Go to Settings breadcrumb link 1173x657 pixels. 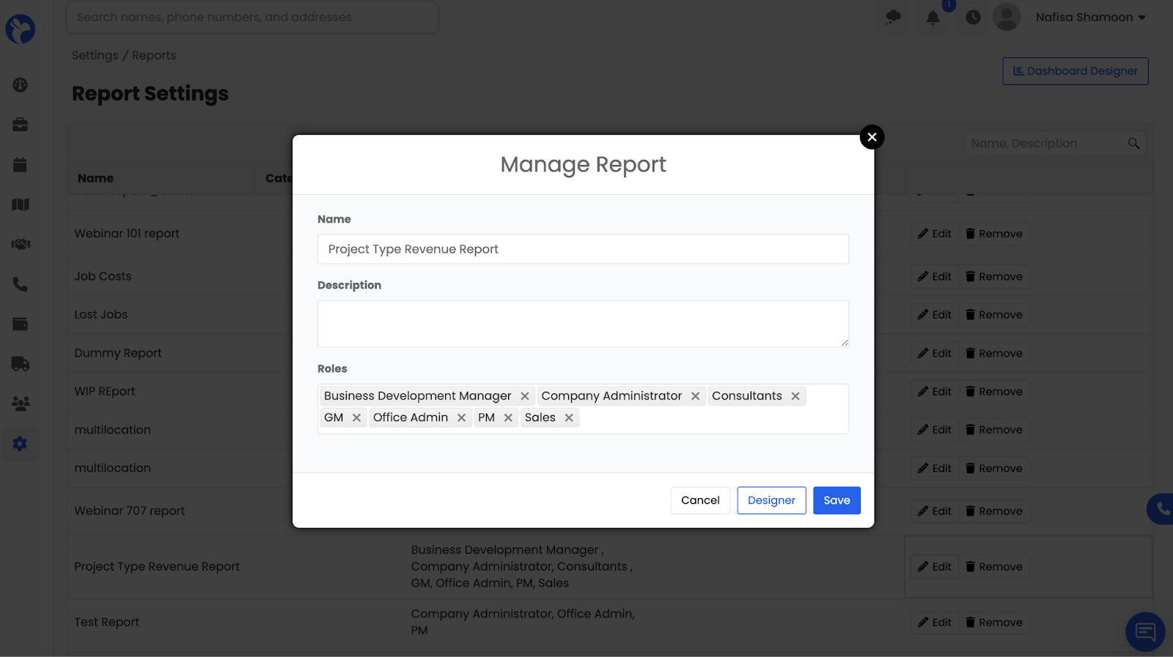95,56
